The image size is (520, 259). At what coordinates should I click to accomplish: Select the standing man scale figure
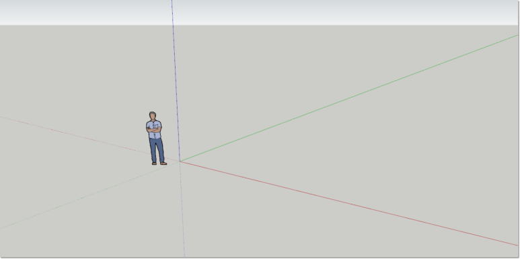[x=156, y=139]
